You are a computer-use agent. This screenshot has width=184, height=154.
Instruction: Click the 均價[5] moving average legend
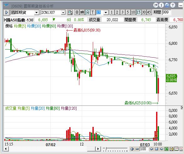[20, 26]
